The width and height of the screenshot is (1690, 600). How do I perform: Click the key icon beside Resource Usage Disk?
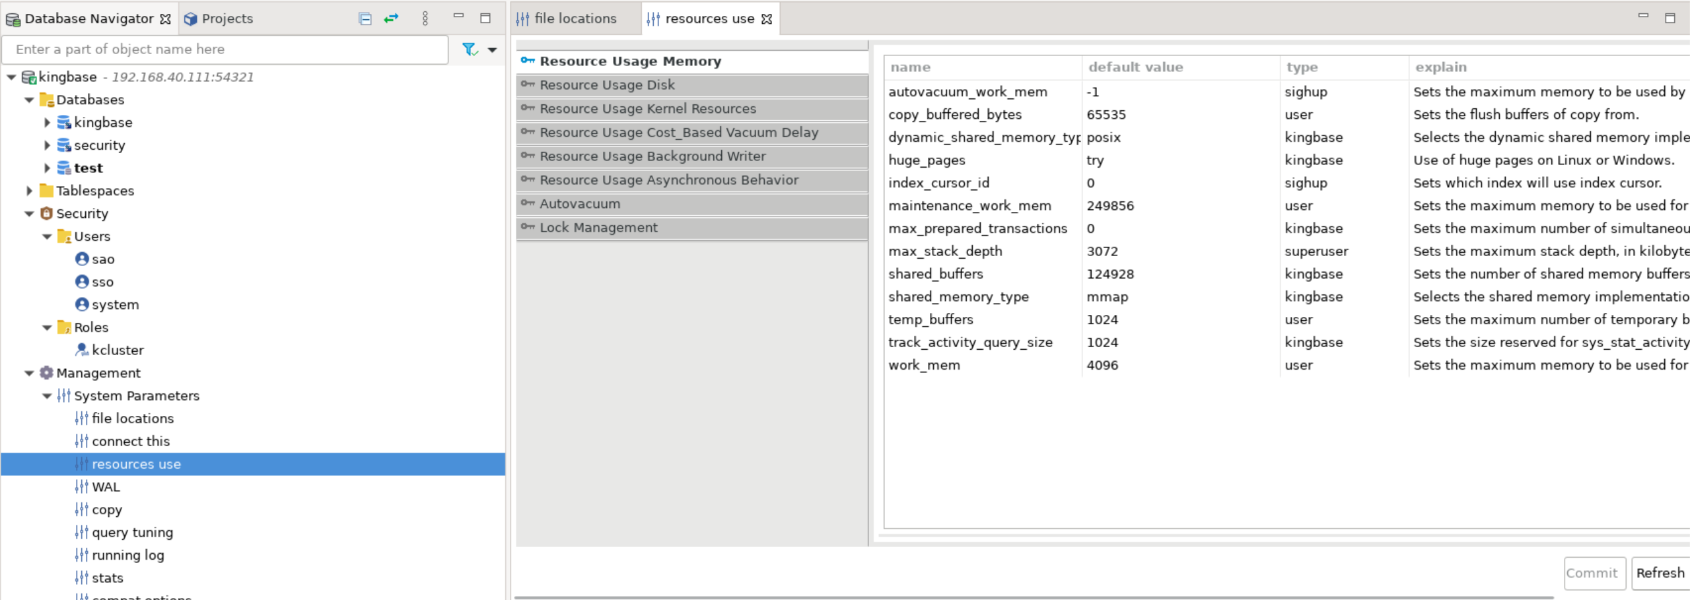(x=528, y=84)
